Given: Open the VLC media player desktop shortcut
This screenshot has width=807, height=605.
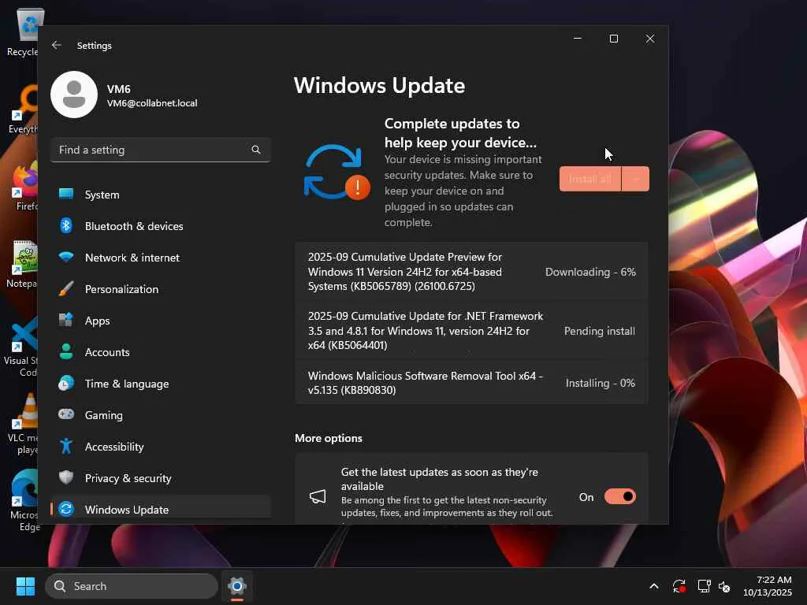Looking at the screenshot, I should (x=23, y=424).
